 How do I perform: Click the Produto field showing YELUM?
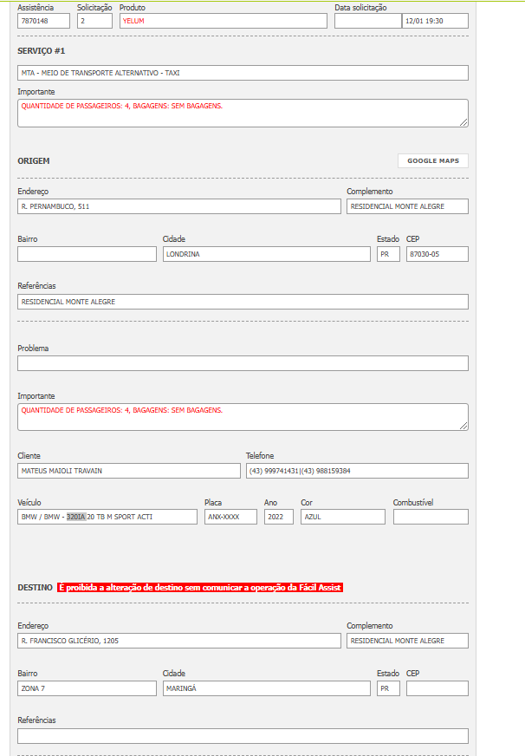[x=223, y=21]
